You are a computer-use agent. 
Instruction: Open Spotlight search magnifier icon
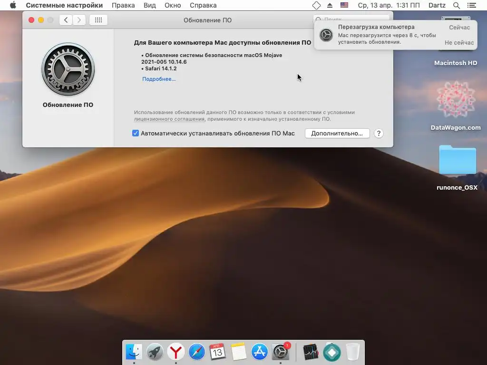click(457, 5)
